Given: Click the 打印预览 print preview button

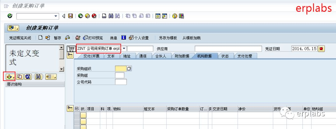Looking at the screenshot, I should tap(93, 38).
